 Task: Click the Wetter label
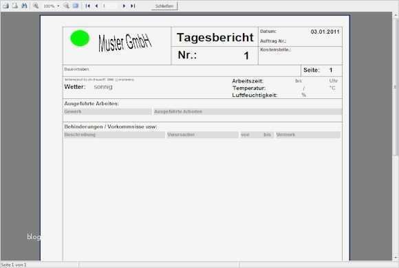(74, 87)
